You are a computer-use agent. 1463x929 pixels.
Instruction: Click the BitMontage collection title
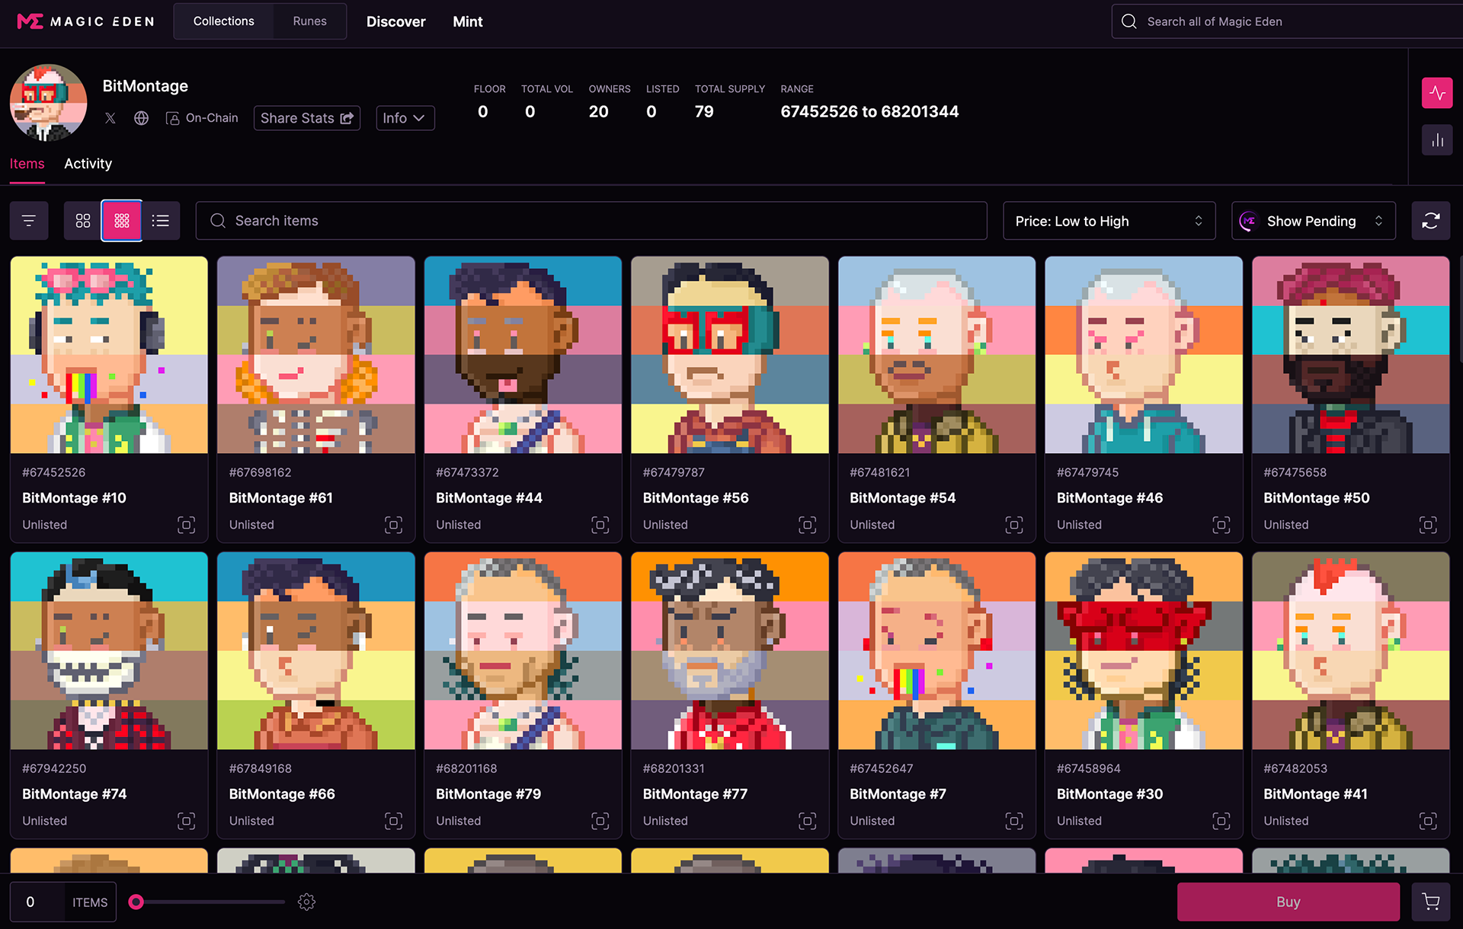[x=145, y=86]
